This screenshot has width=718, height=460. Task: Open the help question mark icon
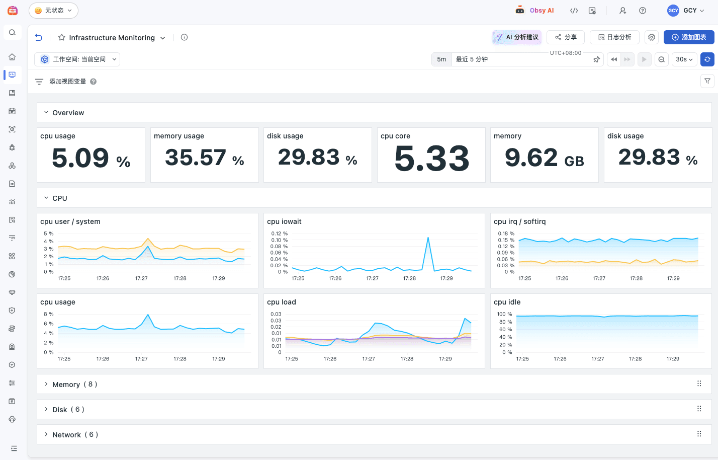coord(643,11)
